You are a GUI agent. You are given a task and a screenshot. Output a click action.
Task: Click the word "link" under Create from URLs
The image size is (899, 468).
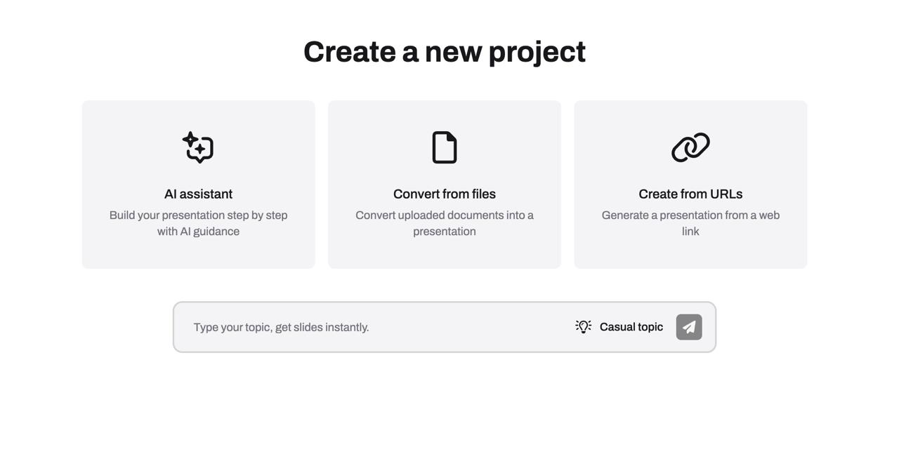point(690,232)
